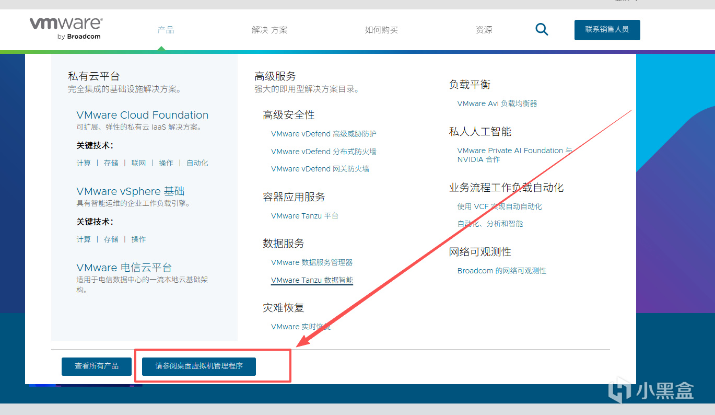The width and height of the screenshot is (715, 415).
Task: Open the search magnifier icon
Action: point(542,29)
